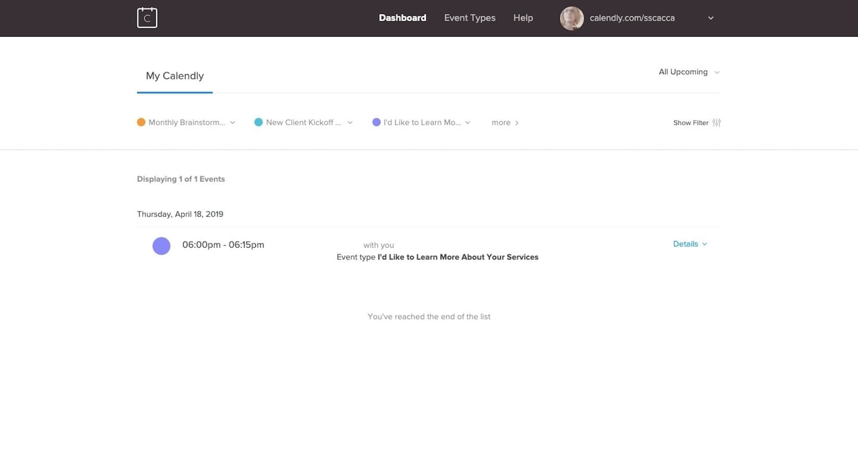858x470 pixels.
Task: Click the purple I'd Like to Learn dot
Action: coord(376,122)
